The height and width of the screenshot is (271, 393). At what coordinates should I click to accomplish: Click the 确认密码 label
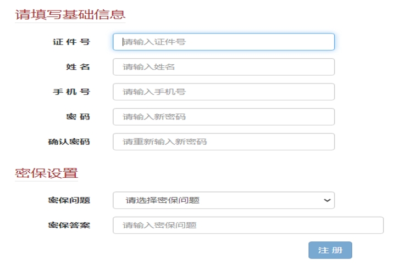pos(69,142)
